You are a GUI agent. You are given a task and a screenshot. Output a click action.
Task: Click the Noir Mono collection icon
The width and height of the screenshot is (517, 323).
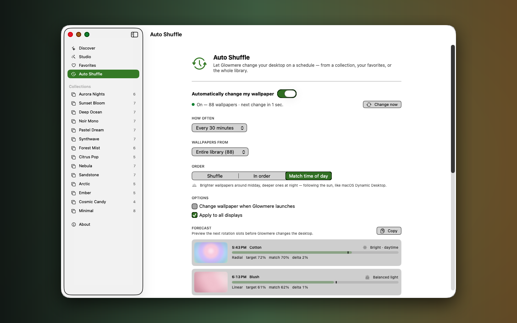click(x=74, y=121)
